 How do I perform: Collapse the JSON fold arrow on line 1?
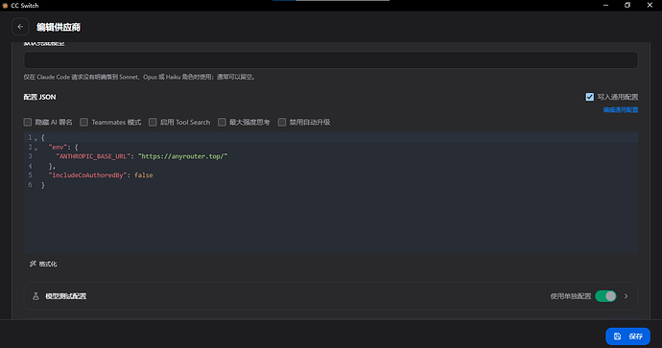click(x=35, y=139)
